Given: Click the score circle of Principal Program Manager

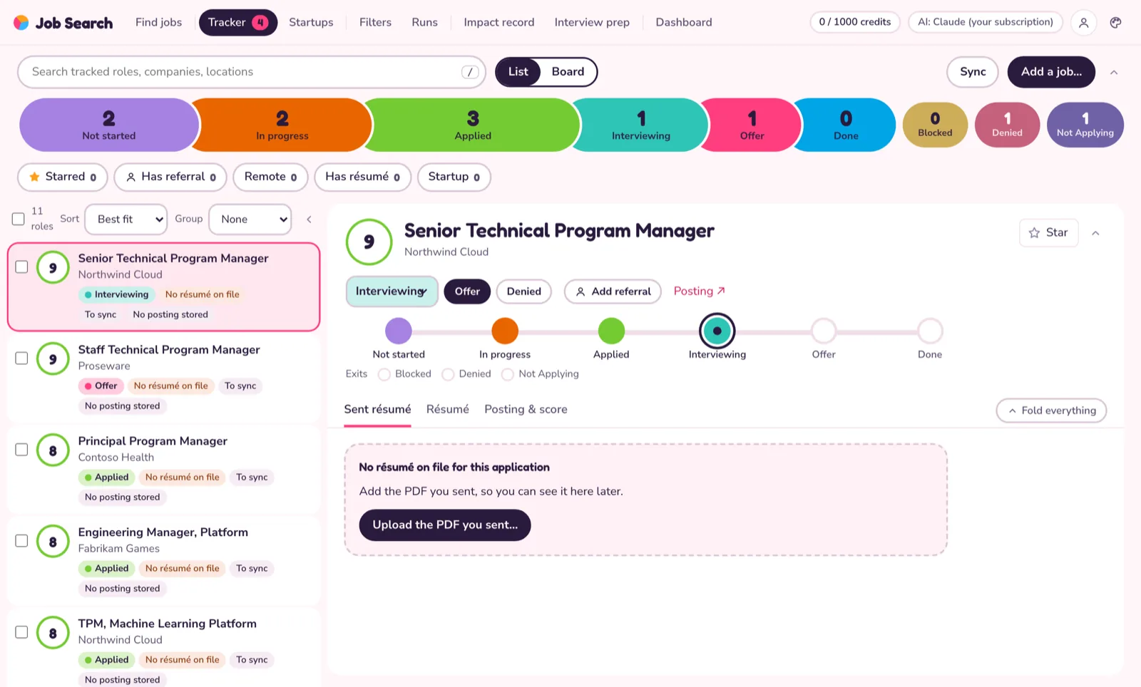Looking at the screenshot, I should click(53, 450).
